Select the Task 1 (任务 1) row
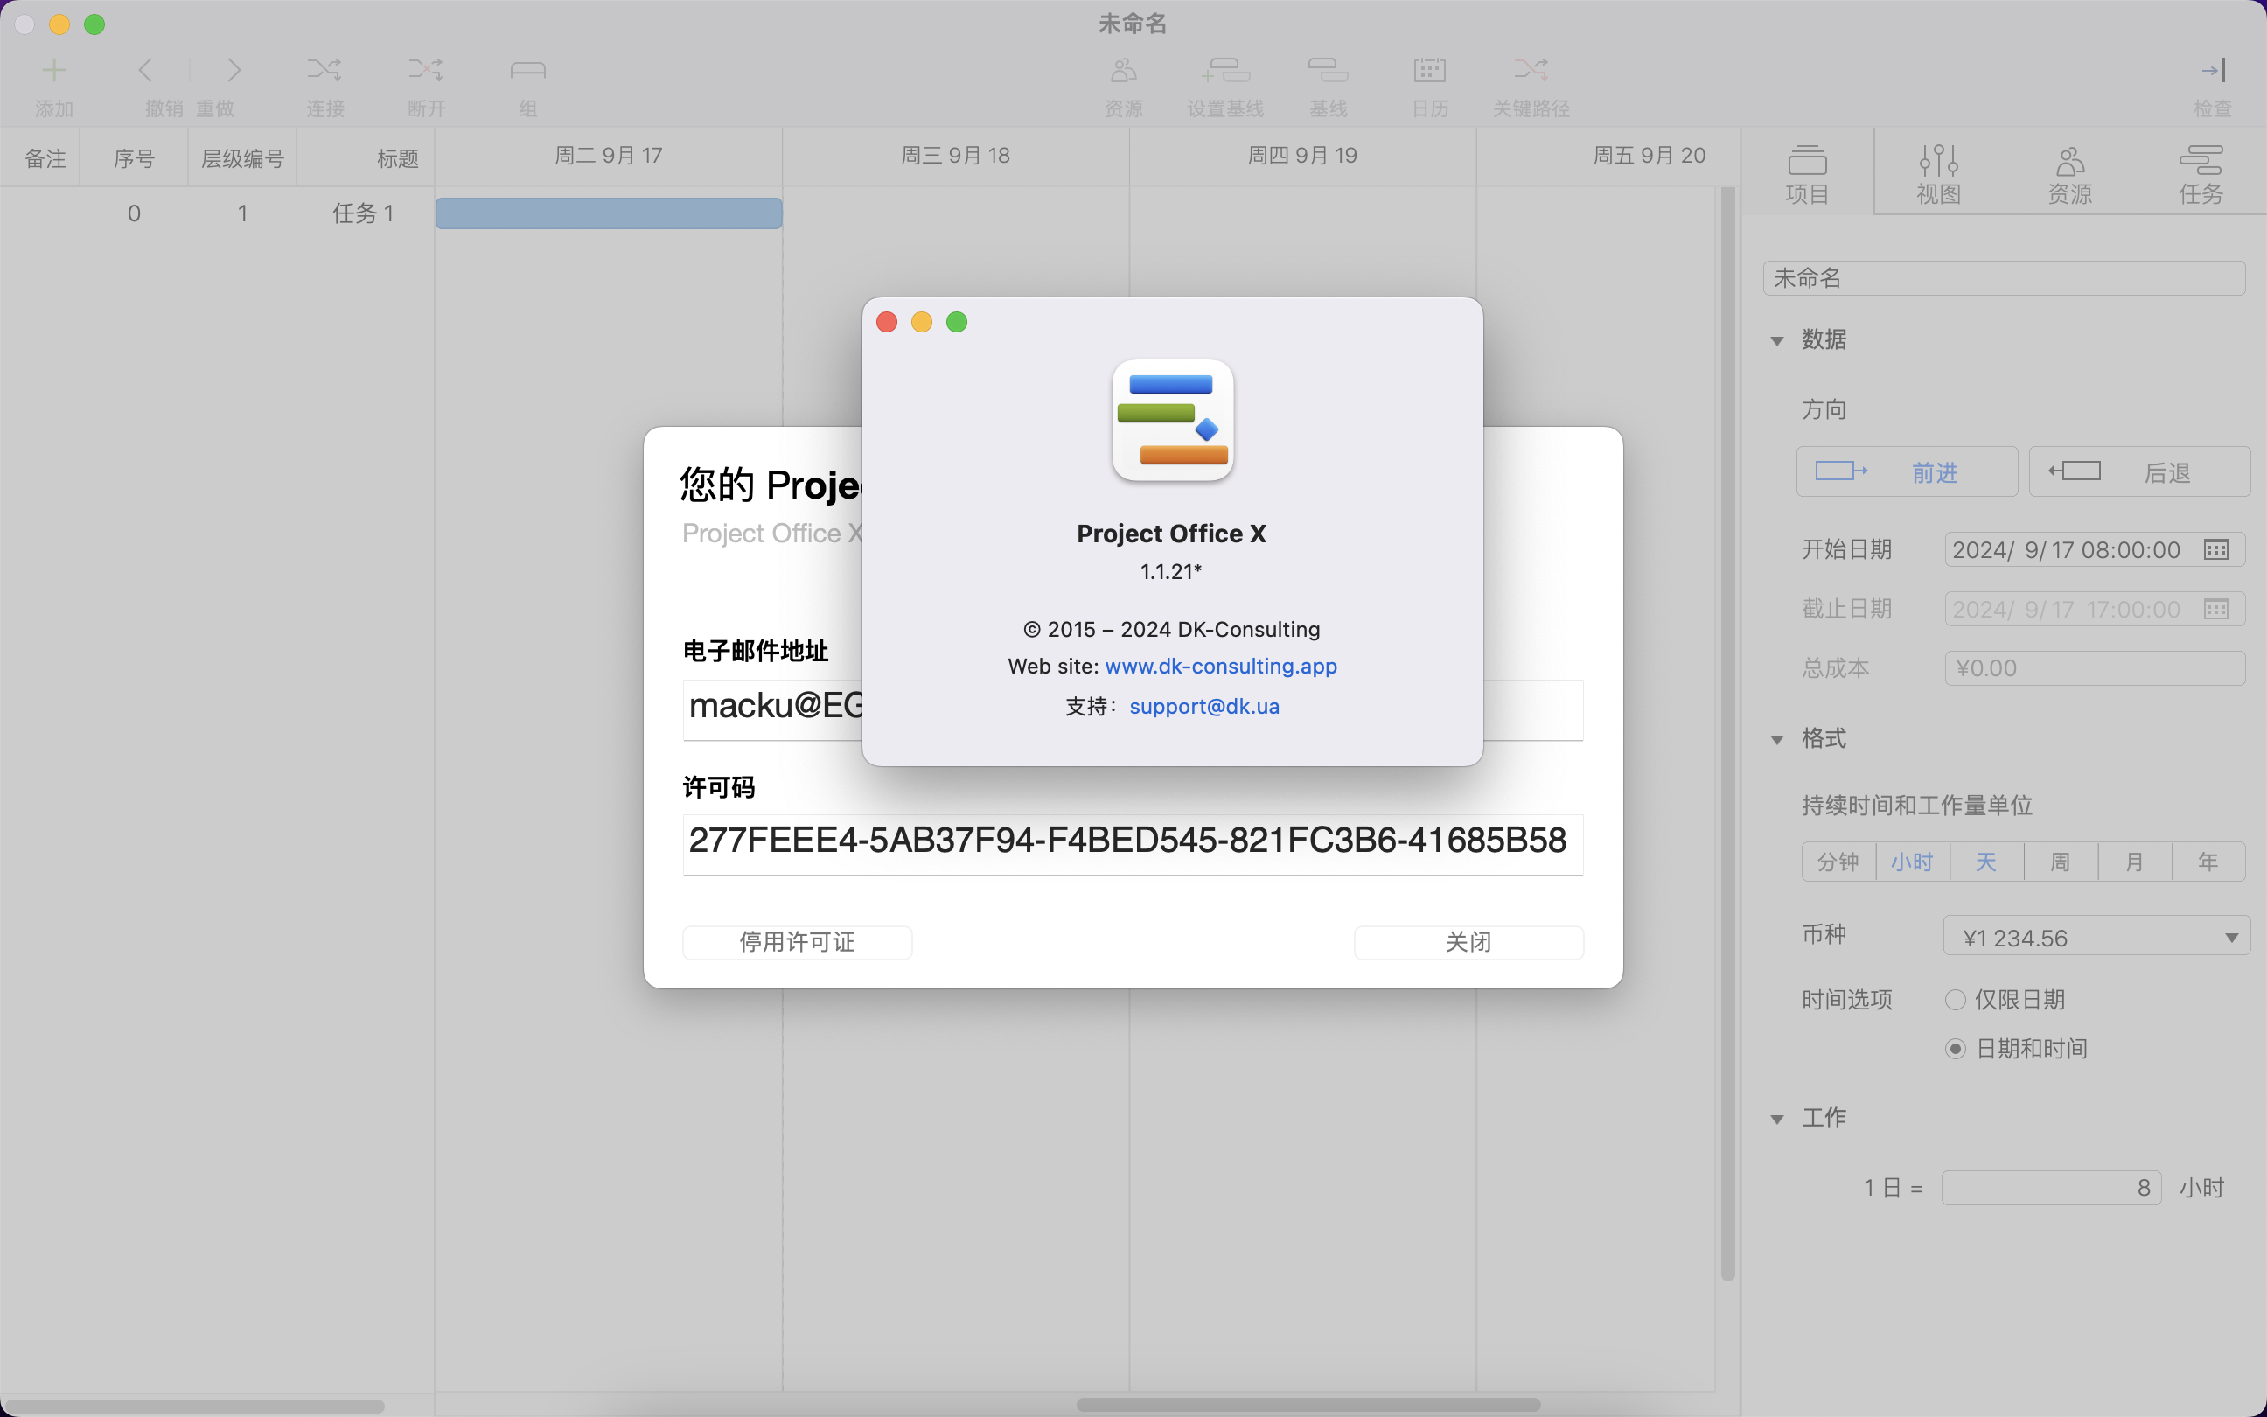Screen dimensions: 2267x1417 pyautogui.click(x=217, y=213)
